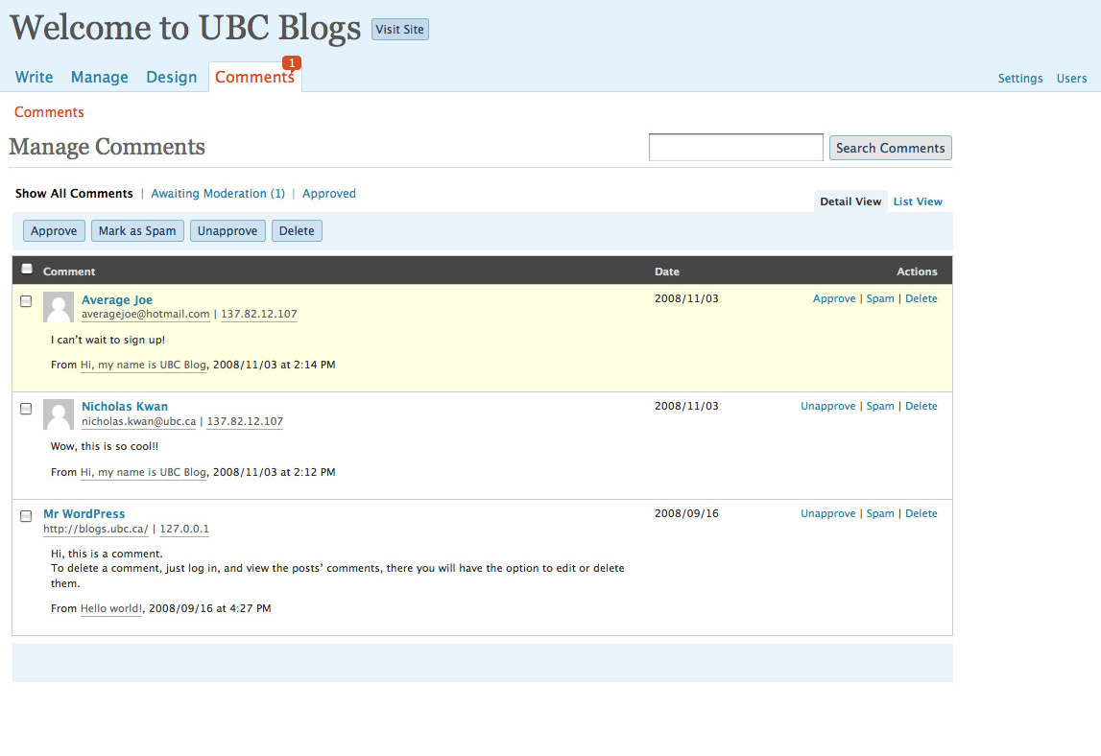Screen dimensions: 1101x756
Task: Delete Average Joe's comment
Action: point(921,298)
